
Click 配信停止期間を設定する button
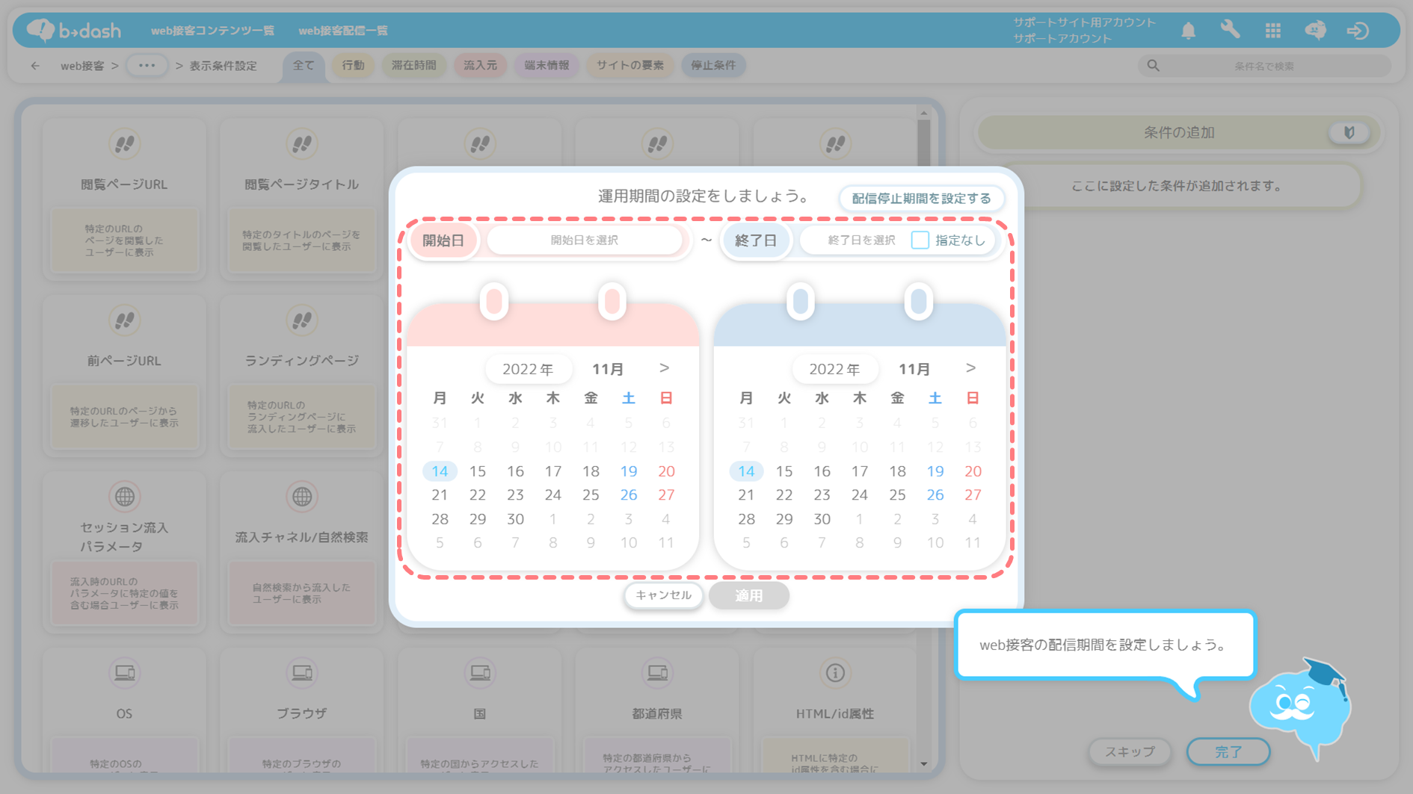point(921,199)
